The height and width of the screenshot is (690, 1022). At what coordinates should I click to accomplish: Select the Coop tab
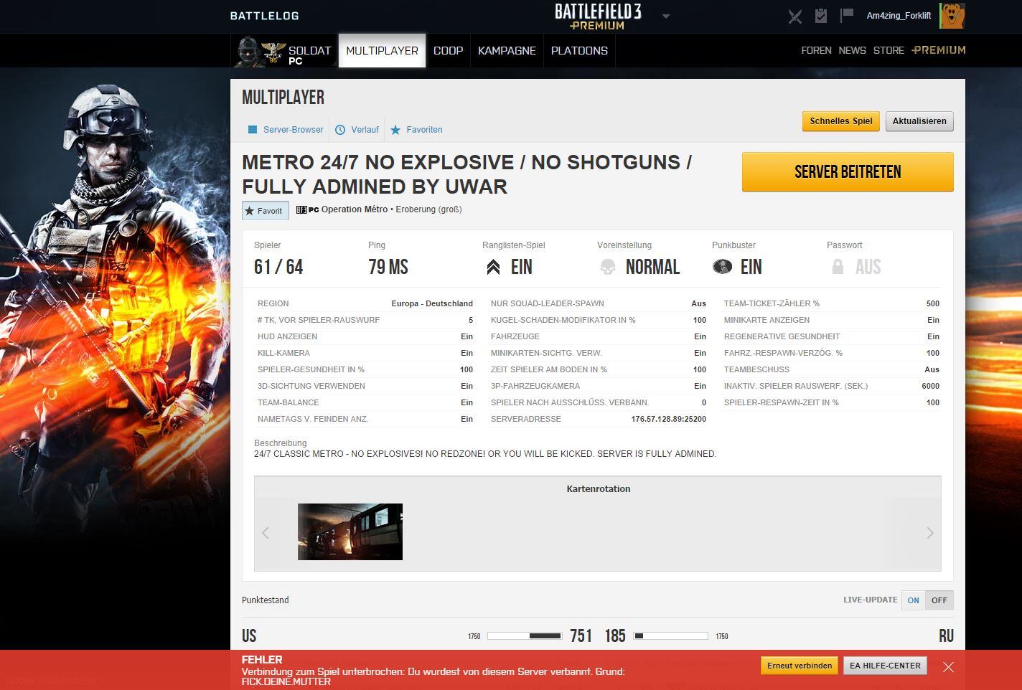click(448, 51)
